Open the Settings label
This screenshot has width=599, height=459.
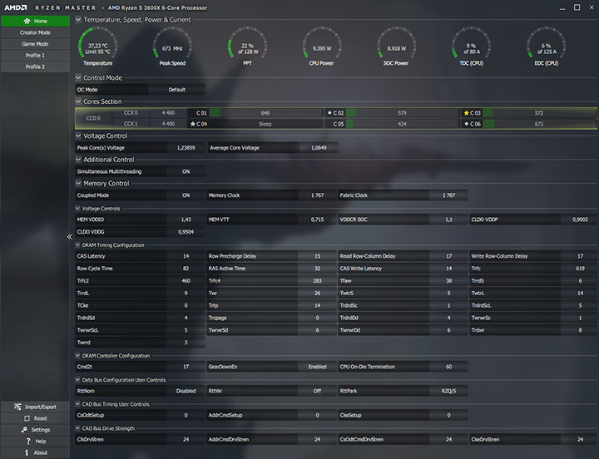click(41, 430)
